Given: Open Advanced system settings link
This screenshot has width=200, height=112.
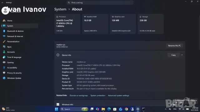Looking at the screenshot, I should pos(118,96).
